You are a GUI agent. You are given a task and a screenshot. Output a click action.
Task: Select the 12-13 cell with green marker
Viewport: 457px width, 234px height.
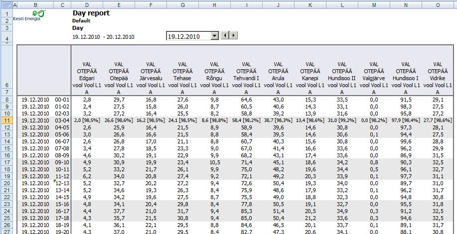pyautogui.click(x=62, y=183)
